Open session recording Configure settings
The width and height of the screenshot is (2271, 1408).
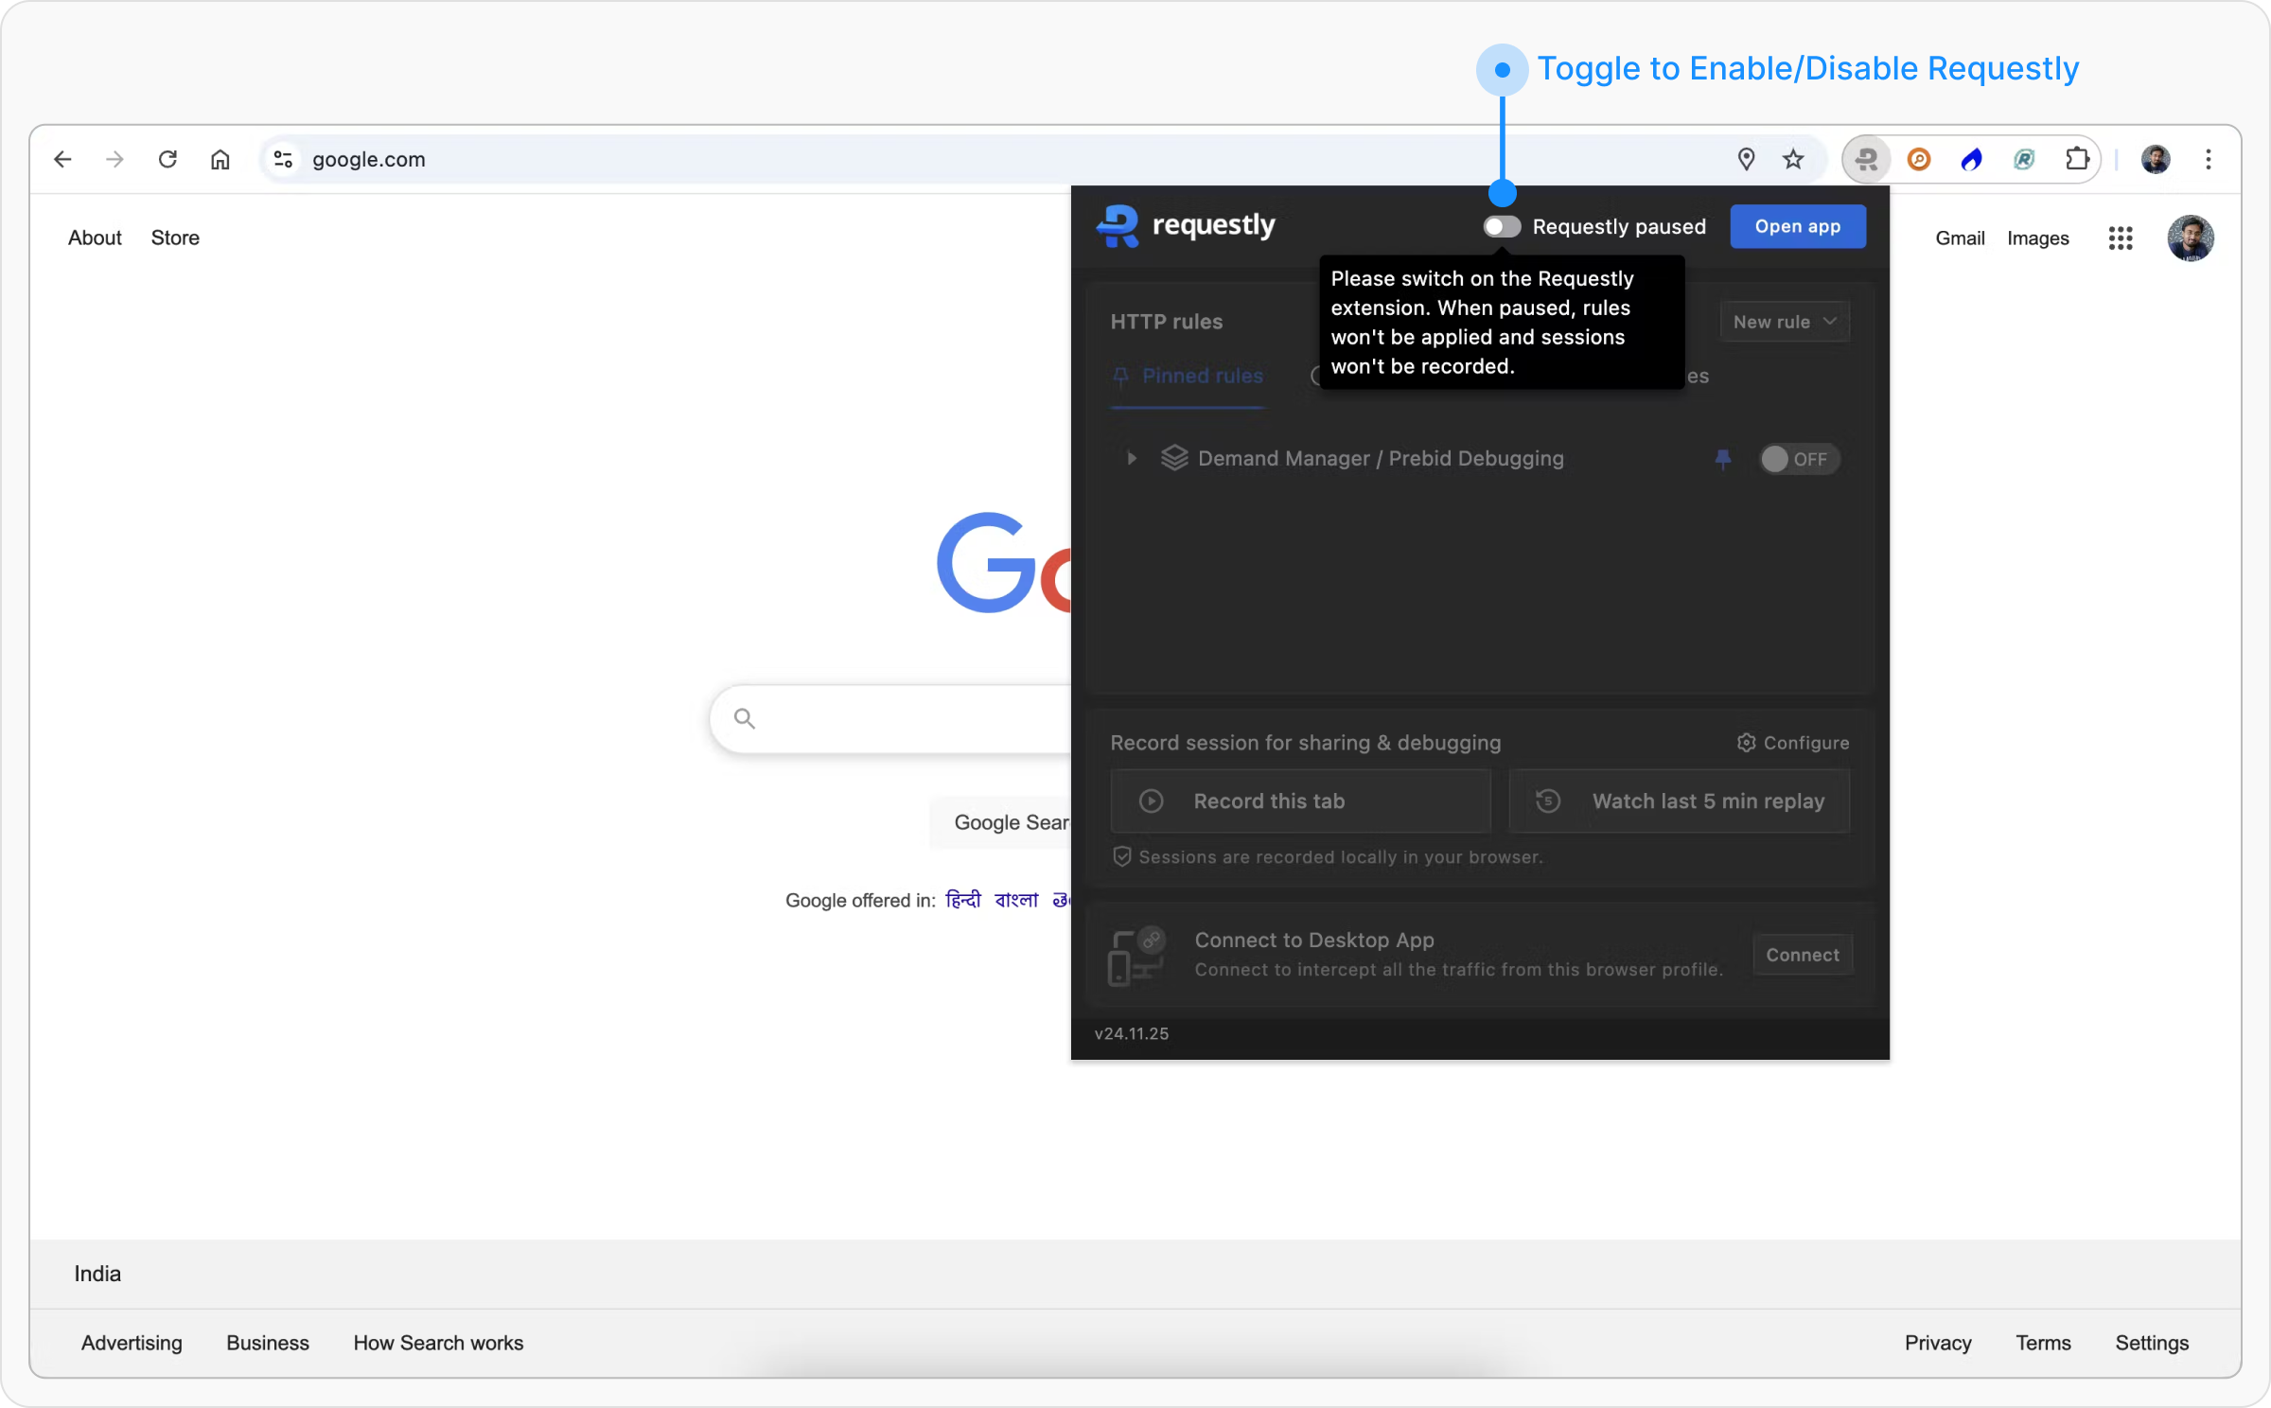coord(1793,743)
